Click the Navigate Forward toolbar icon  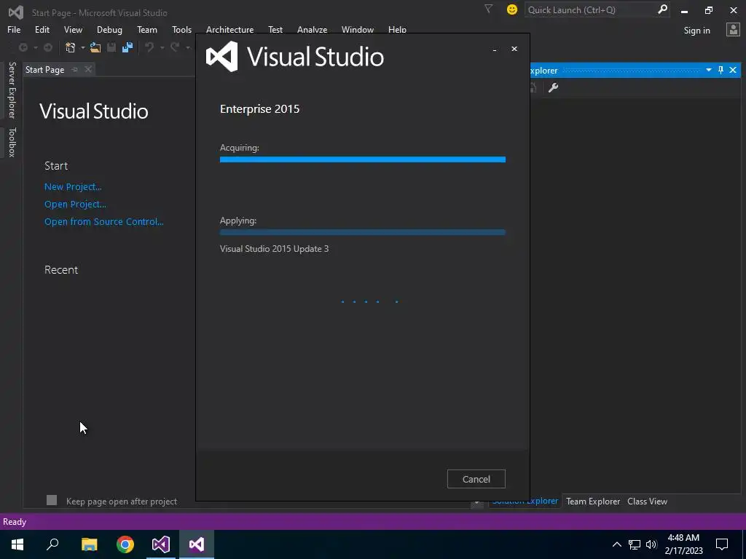(x=48, y=47)
